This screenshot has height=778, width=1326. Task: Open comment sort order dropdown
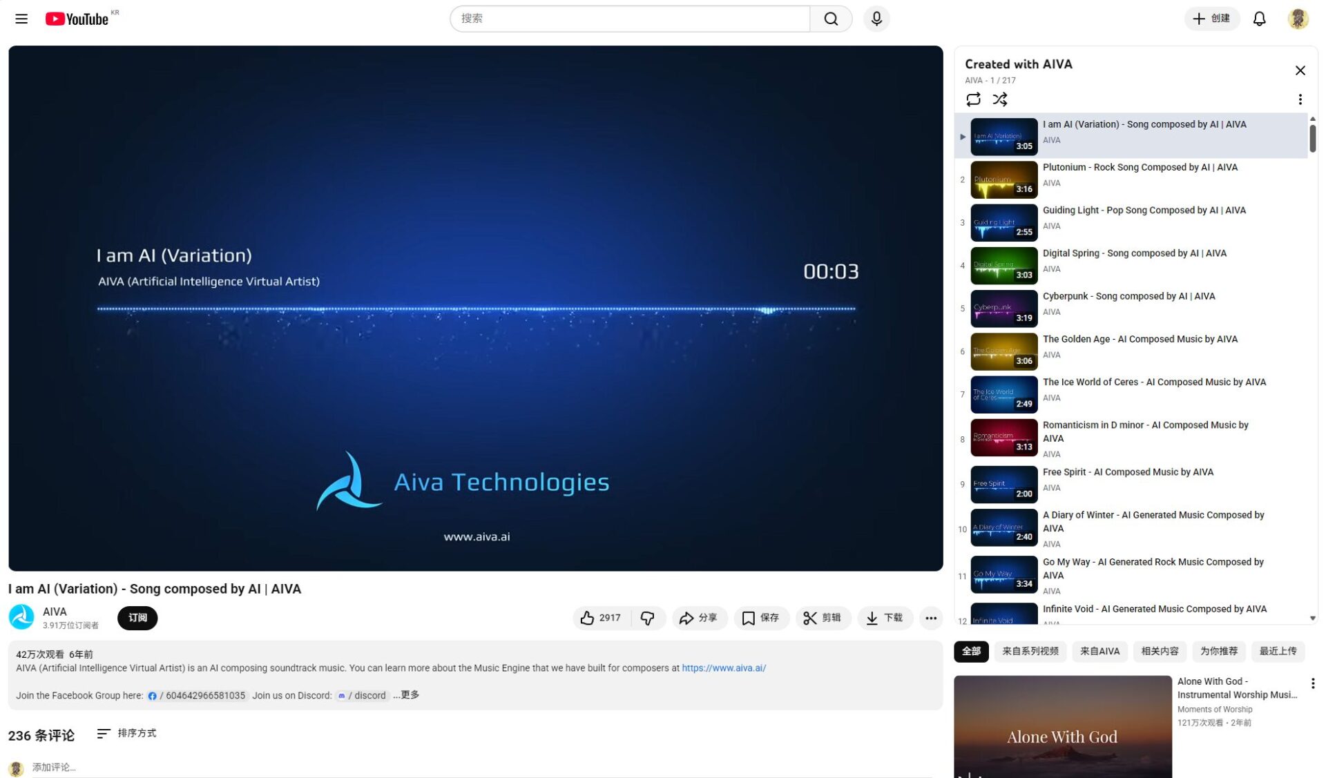(x=127, y=733)
